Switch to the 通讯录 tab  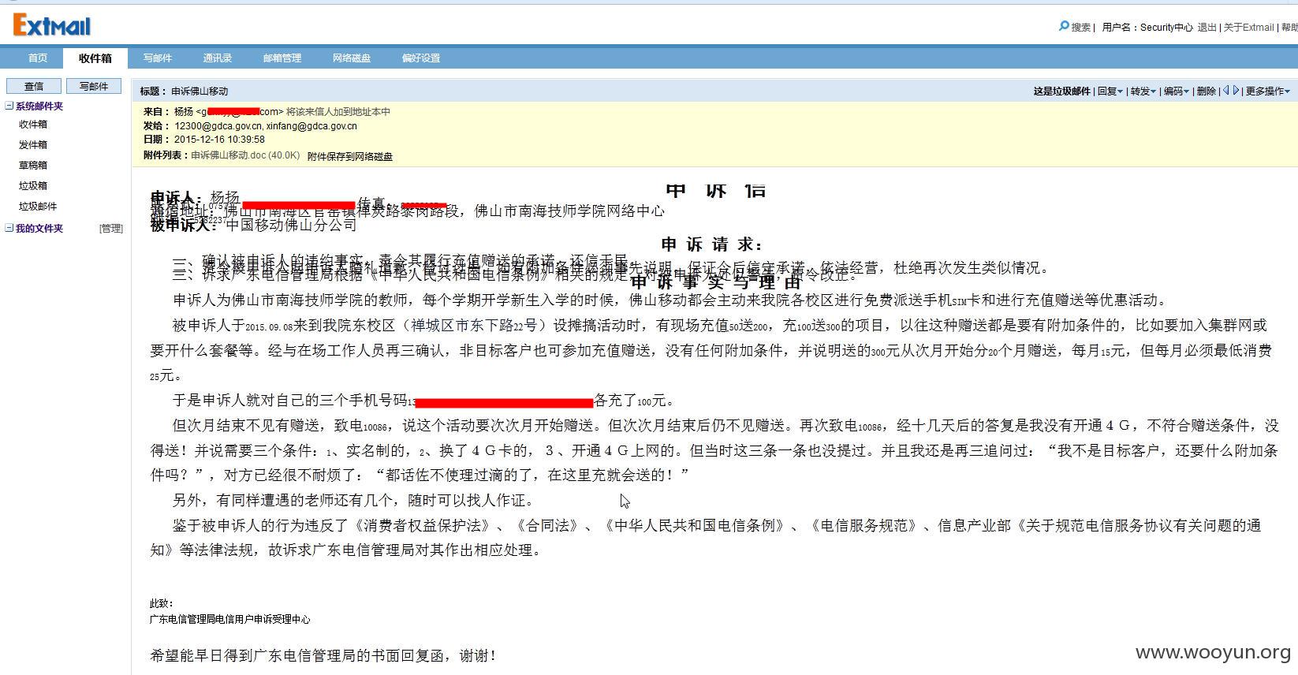click(x=218, y=58)
